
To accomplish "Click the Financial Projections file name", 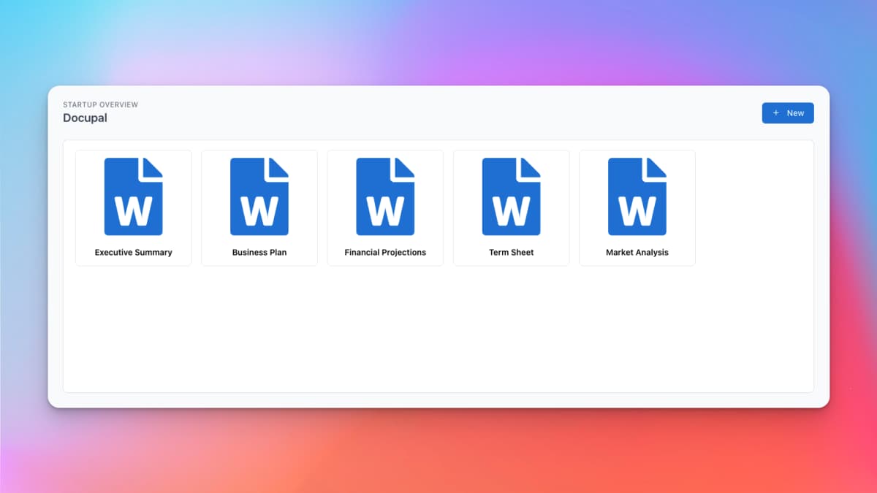I will click(385, 253).
